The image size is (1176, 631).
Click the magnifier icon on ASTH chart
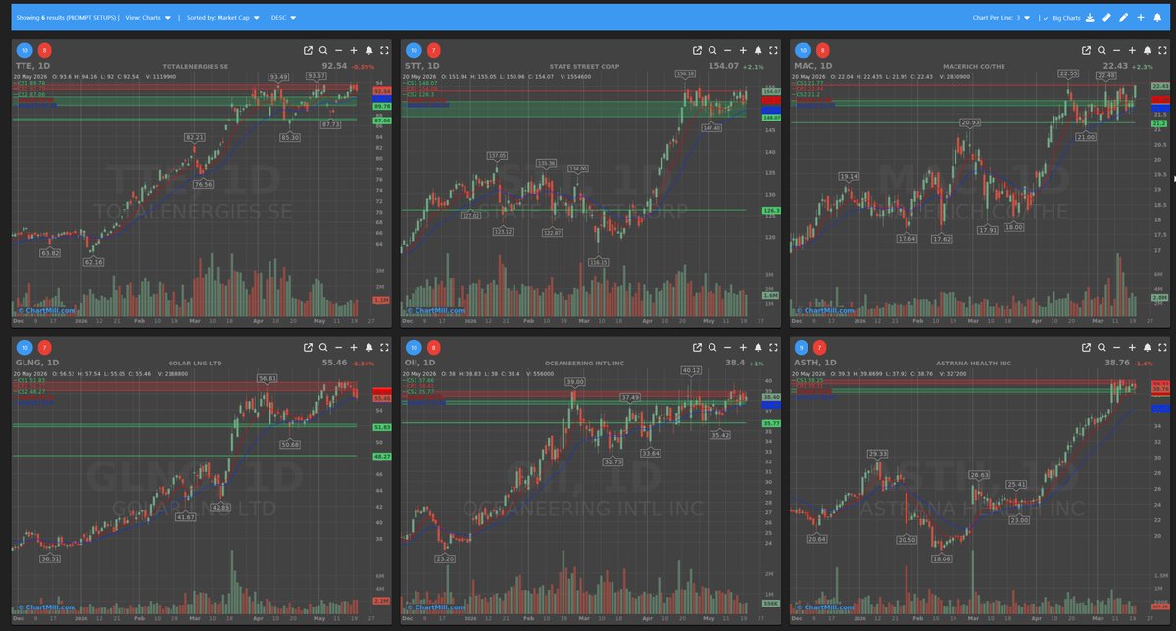click(x=1102, y=347)
